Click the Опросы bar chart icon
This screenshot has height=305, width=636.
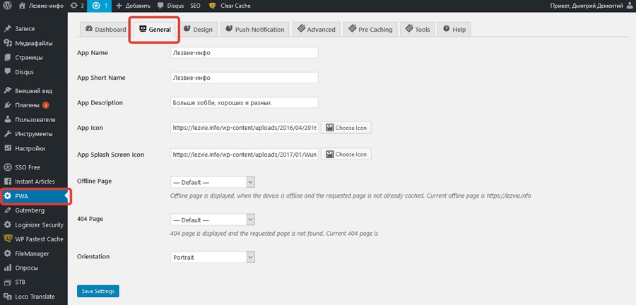pyautogui.click(x=7, y=268)
